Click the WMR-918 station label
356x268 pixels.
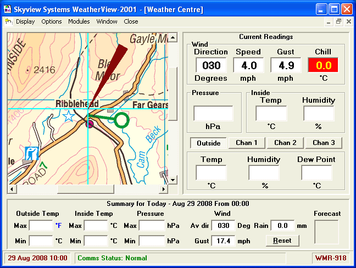click(331, 258)
